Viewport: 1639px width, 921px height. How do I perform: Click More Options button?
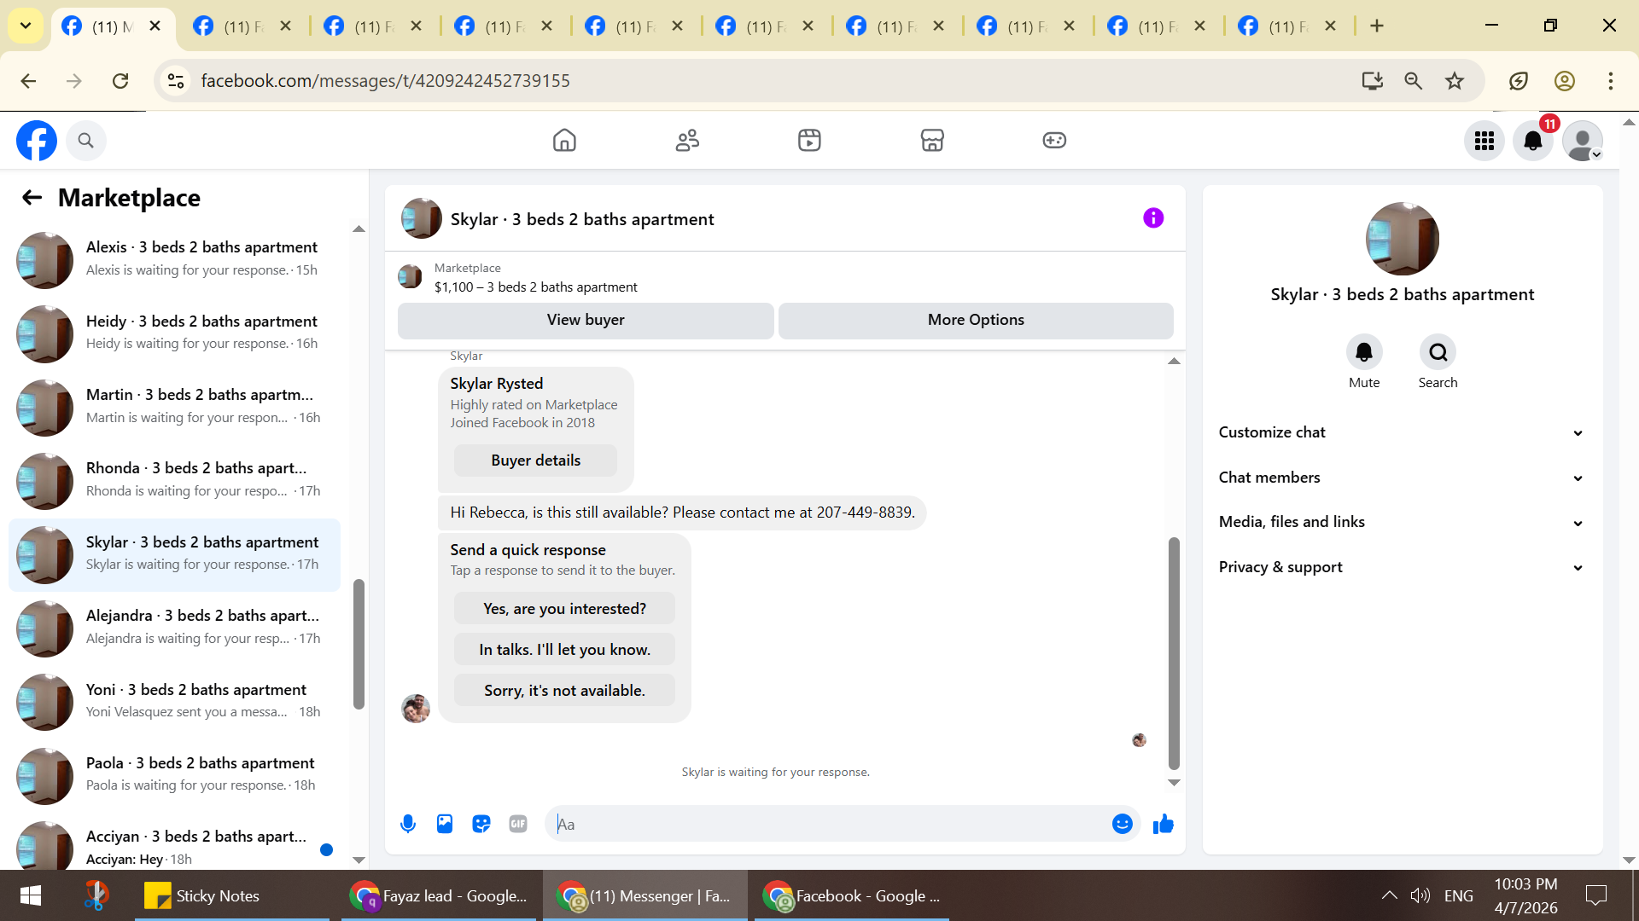coord(976,320)
